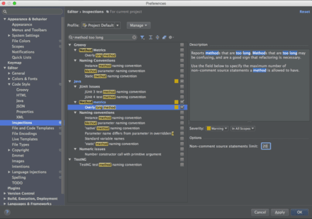
Task: Click the help question mark icon
Action: [7, 212]
